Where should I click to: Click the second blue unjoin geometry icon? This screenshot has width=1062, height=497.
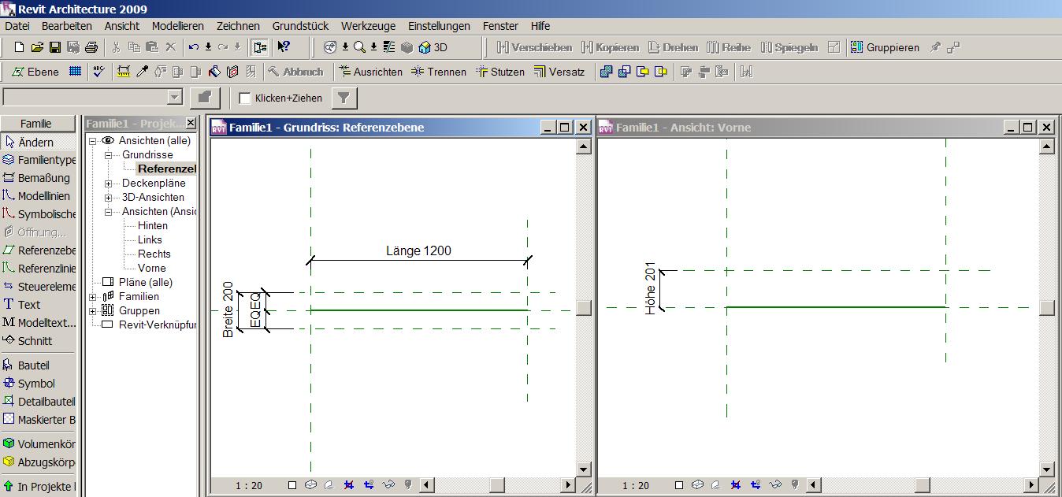624,72
